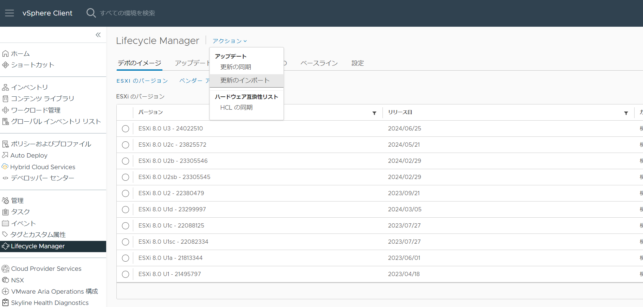Click the Skyline Health Diagnostics icon
This screenshot has width=643, height=307.
(5, 302)
